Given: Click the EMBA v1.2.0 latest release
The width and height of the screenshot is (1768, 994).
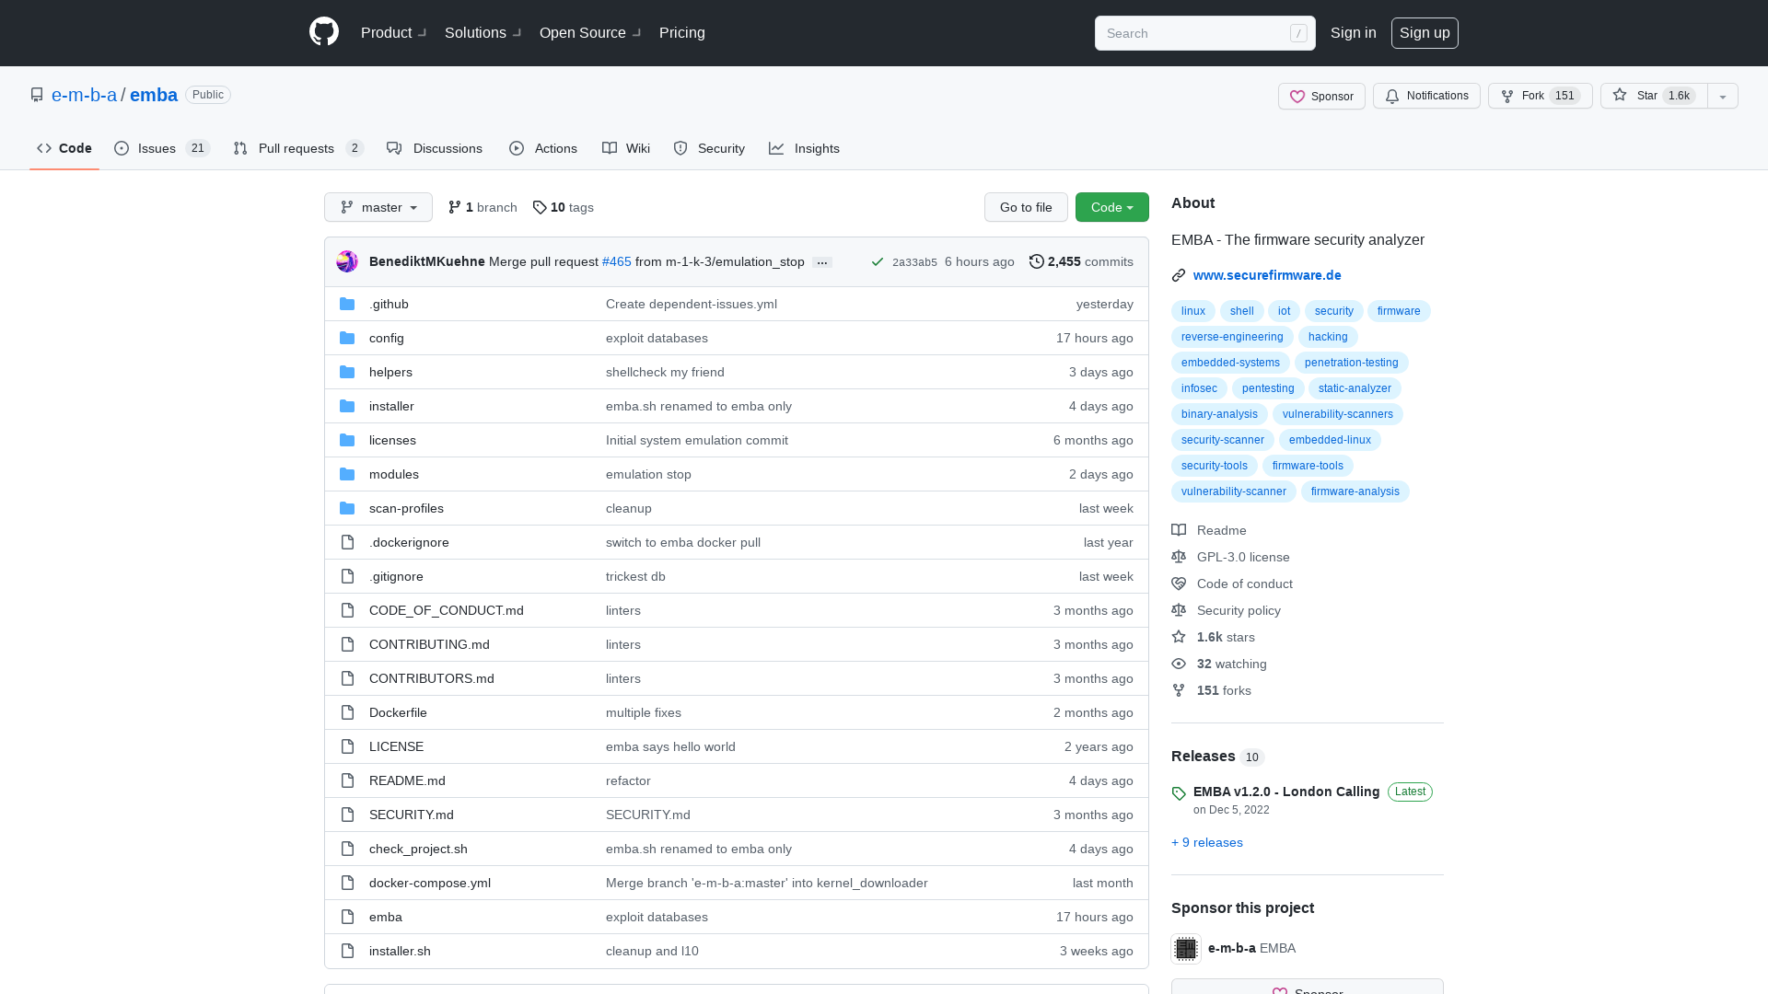Looking at the screenshot, I should click(1285, 790).
